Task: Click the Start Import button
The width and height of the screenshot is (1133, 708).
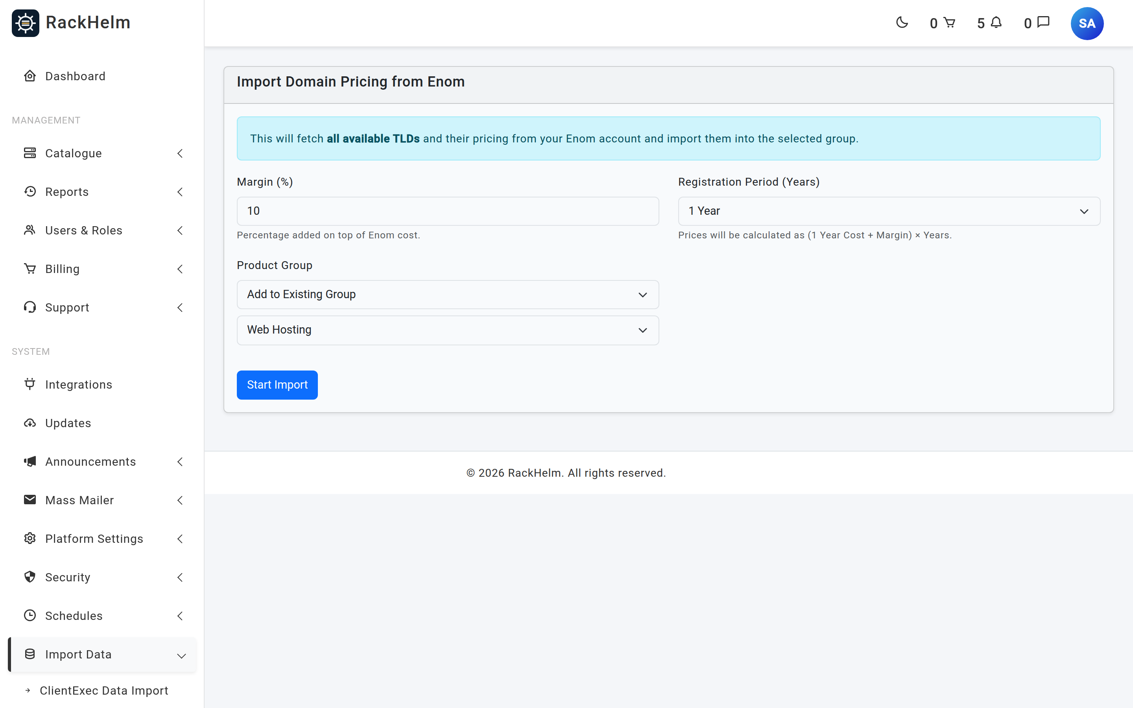Action: tap(277, 385)
